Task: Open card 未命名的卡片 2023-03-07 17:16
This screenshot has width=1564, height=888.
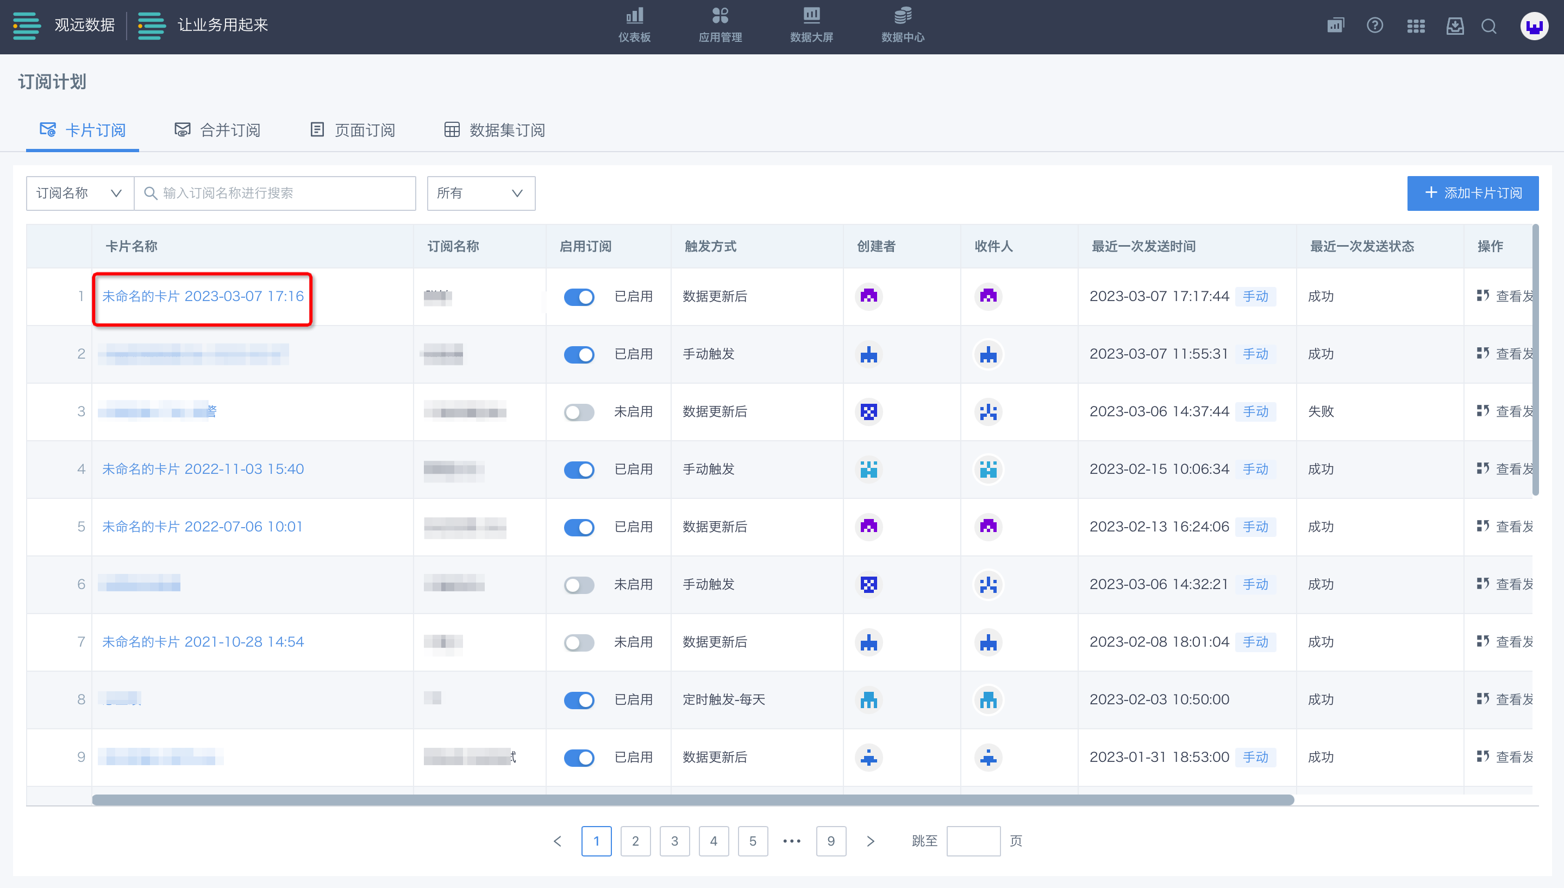Action: point(203,296)
